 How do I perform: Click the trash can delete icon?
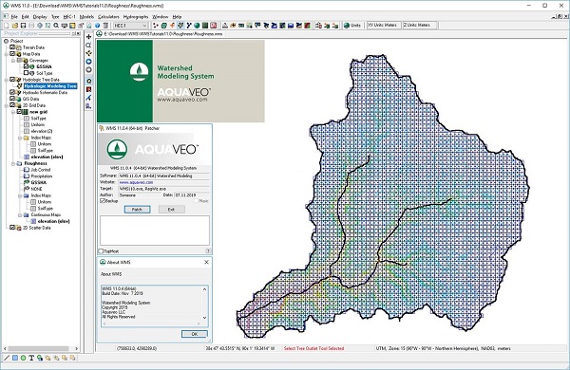105,26
